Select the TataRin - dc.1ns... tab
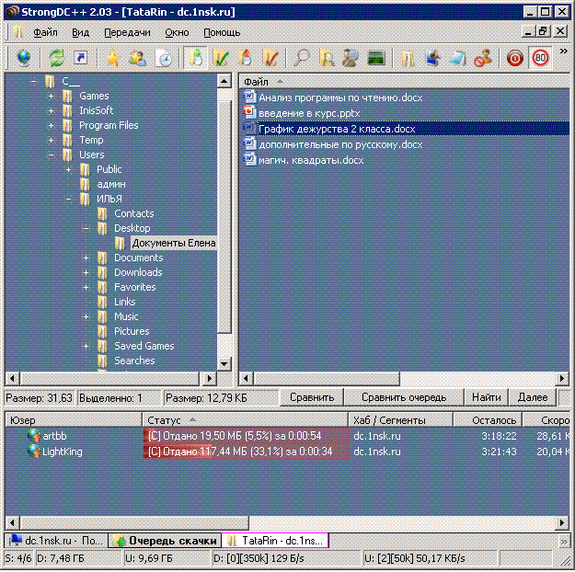This screenshot has width=575, height=572. coord(275,541)
